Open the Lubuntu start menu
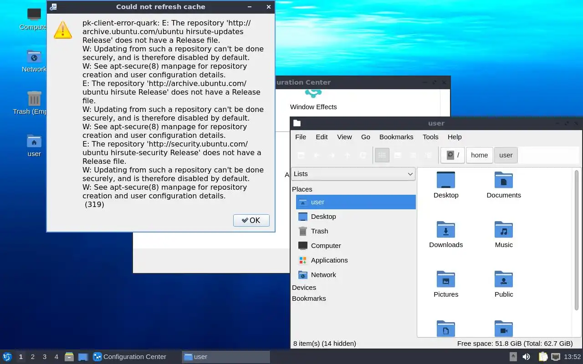Image resolution: width=583 pixels, height=364 pixels. (x=7, y=357)
